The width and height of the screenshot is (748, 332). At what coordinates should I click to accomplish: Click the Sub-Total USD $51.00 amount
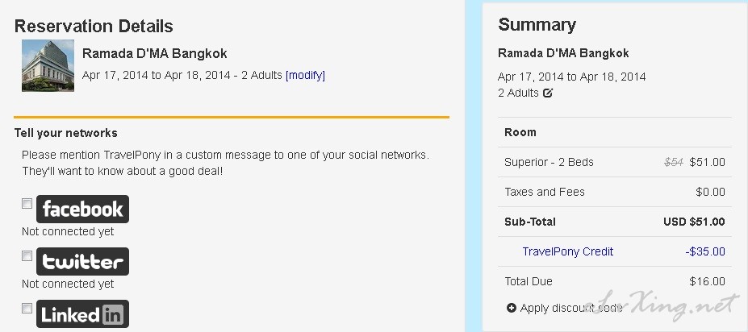tap(694, 222)
